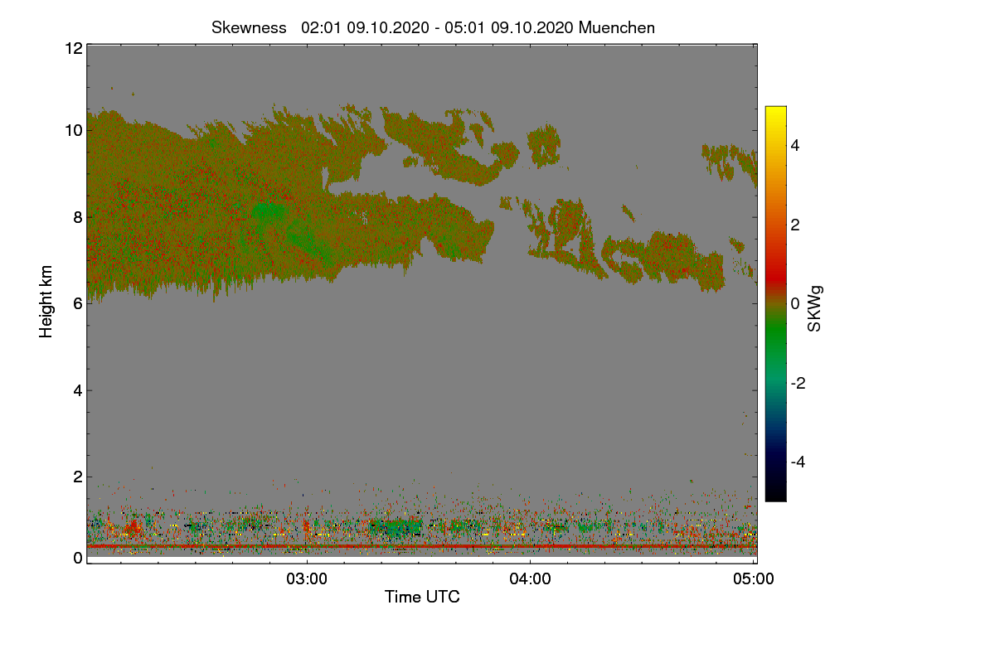The width and height of the screenshot is (995, 663).
Task: Click the colorbar value label -4
Action: 798,462
